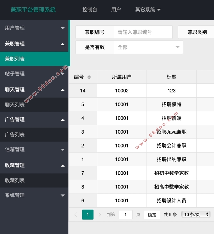The image size is (214, 234).
Task: Select the 招聘出纳兼职 title cell
Action: coord(171,159)
